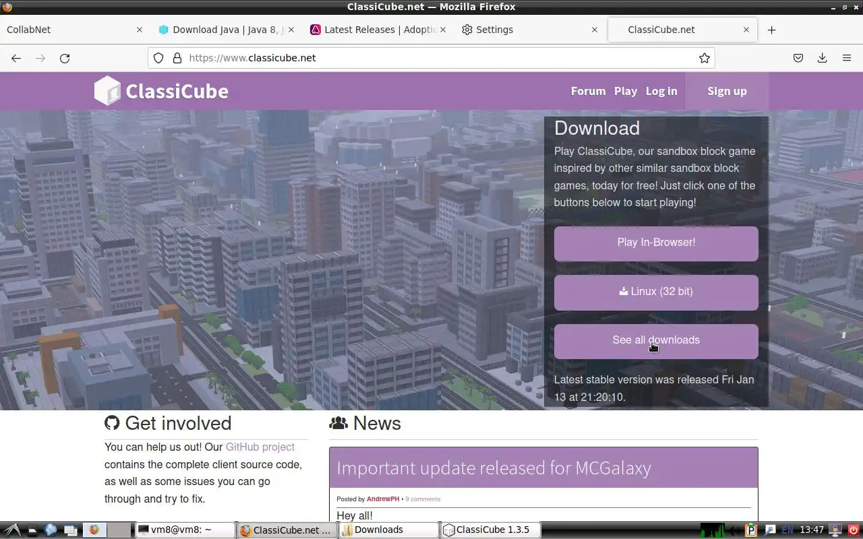
Task: Close the Download Java tab
Action: click(291, 30)
